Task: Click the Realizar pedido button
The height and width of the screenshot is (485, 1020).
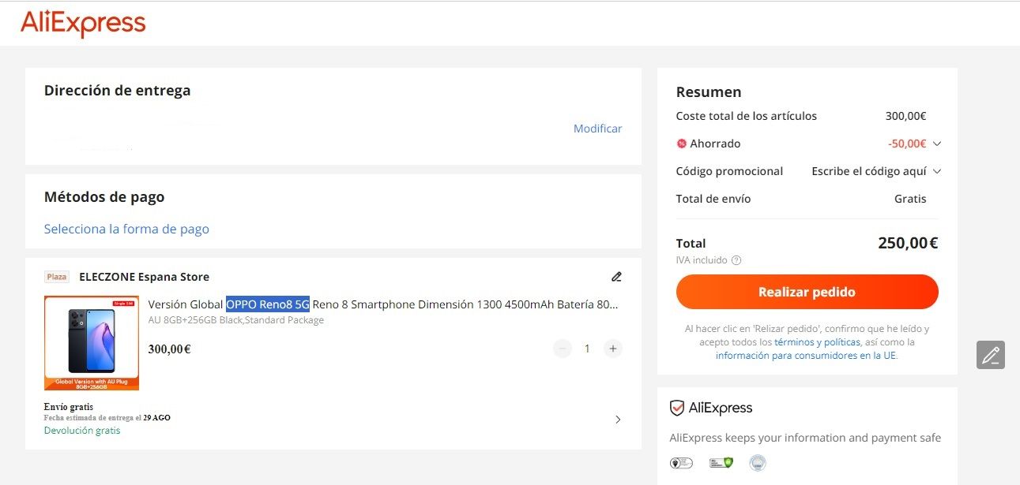Action: [807, 292]
